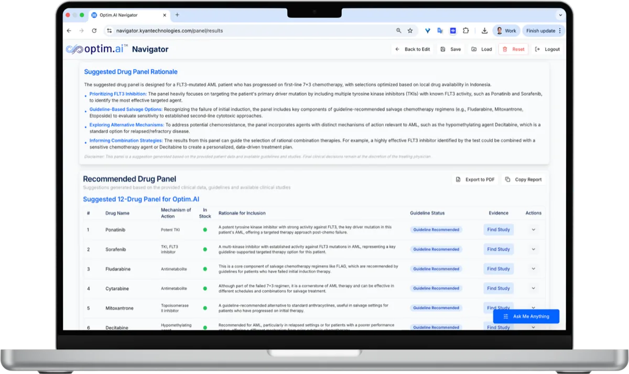Click the Decitabine drug name cell
This screenshot has width=629, height=374.
(116, 327)
